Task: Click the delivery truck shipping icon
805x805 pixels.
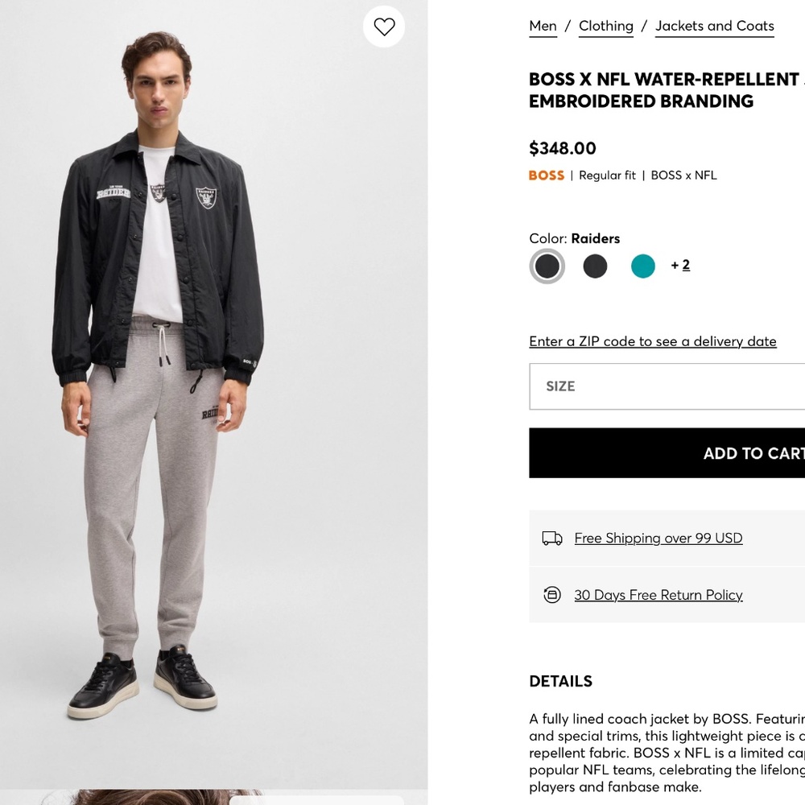Action: pos(551,538)
